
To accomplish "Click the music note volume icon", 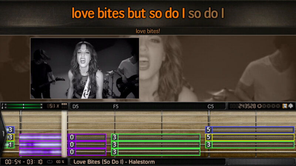I will 3,104.
